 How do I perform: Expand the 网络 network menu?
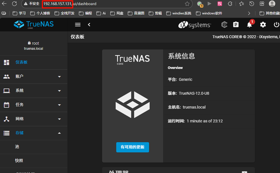click(34, 119)
